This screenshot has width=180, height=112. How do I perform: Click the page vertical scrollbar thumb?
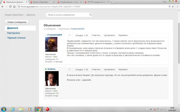click(179, 43)
